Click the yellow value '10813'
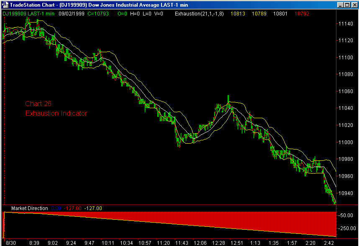The image size is (359, 246). [x=238, y=14]
